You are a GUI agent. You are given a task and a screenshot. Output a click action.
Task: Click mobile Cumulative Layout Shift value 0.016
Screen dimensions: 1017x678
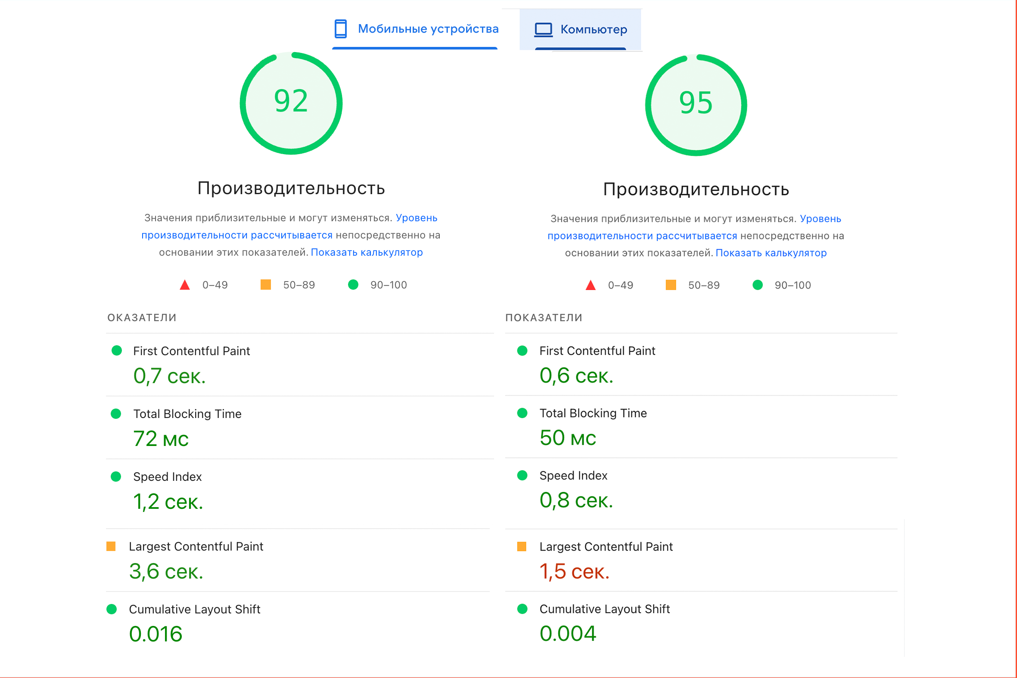click(156, 634)
